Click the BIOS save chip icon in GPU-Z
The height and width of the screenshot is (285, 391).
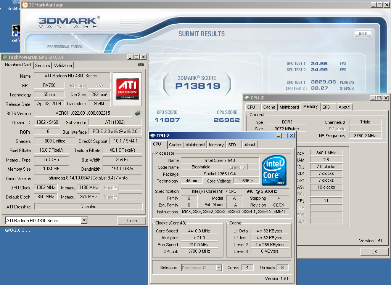(138, 113)
